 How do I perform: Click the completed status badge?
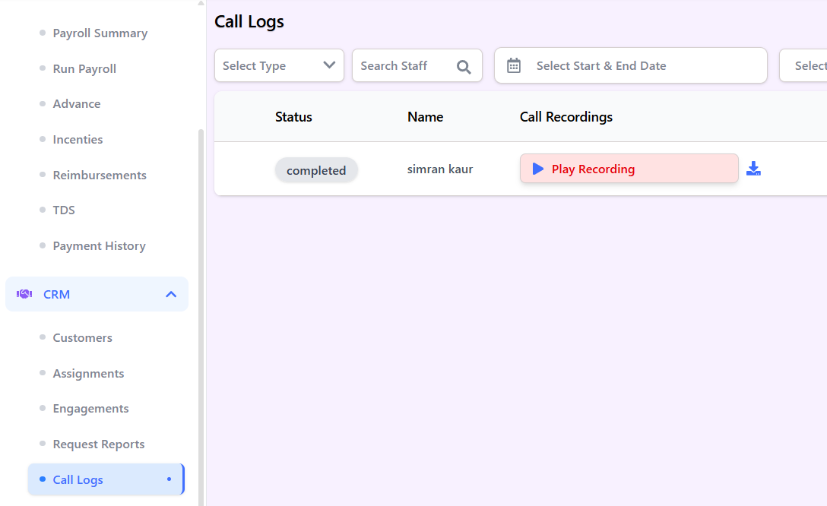coord(316,170)
